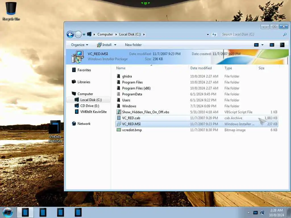Image resolution: width=291 pixels, height=218 pixels.
Task: Select Local Disk (C:) in navigation pane
Action: tap(89, 100)
